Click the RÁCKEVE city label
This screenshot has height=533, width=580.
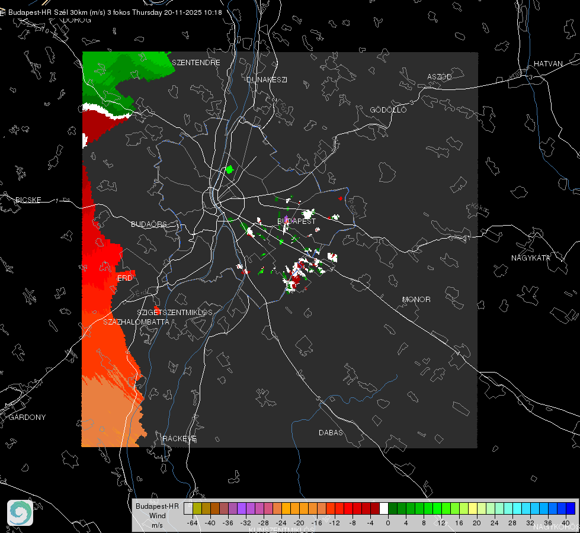[180, 438]
